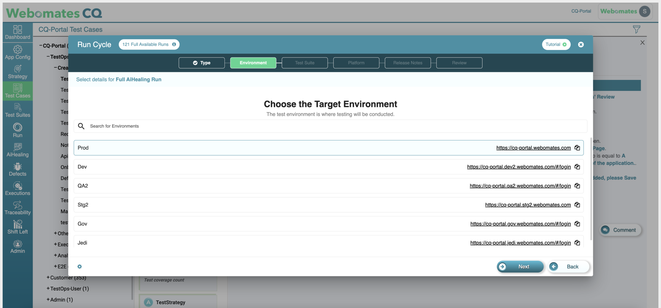The width and height of the screenshot is (661, 308).
Task: Expand the E2E tree node
Action: point(55,266)
